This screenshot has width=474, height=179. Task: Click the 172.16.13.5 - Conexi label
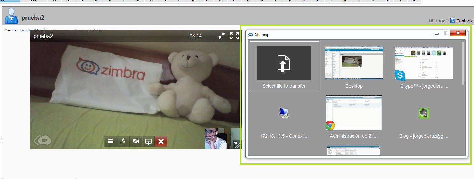(284, 136)
